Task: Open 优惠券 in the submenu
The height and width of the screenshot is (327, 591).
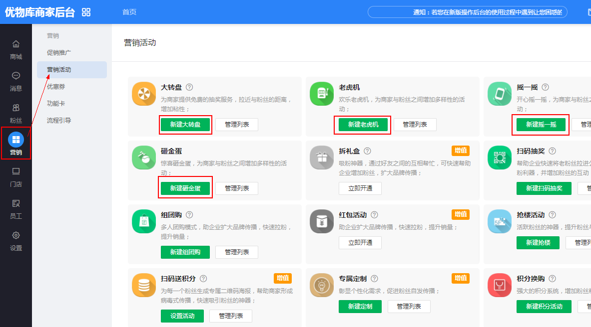Action: 56,87
